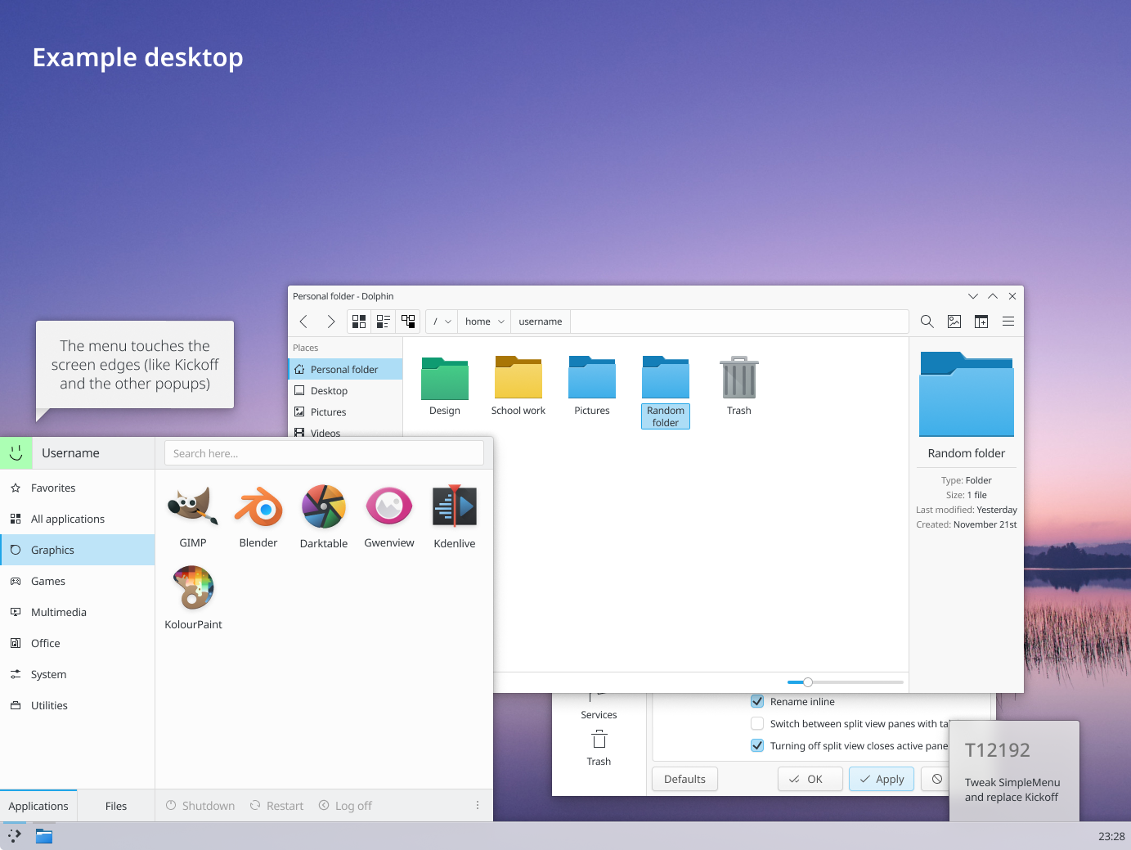Open file manager from the taskbar

(x=44, y=836)
